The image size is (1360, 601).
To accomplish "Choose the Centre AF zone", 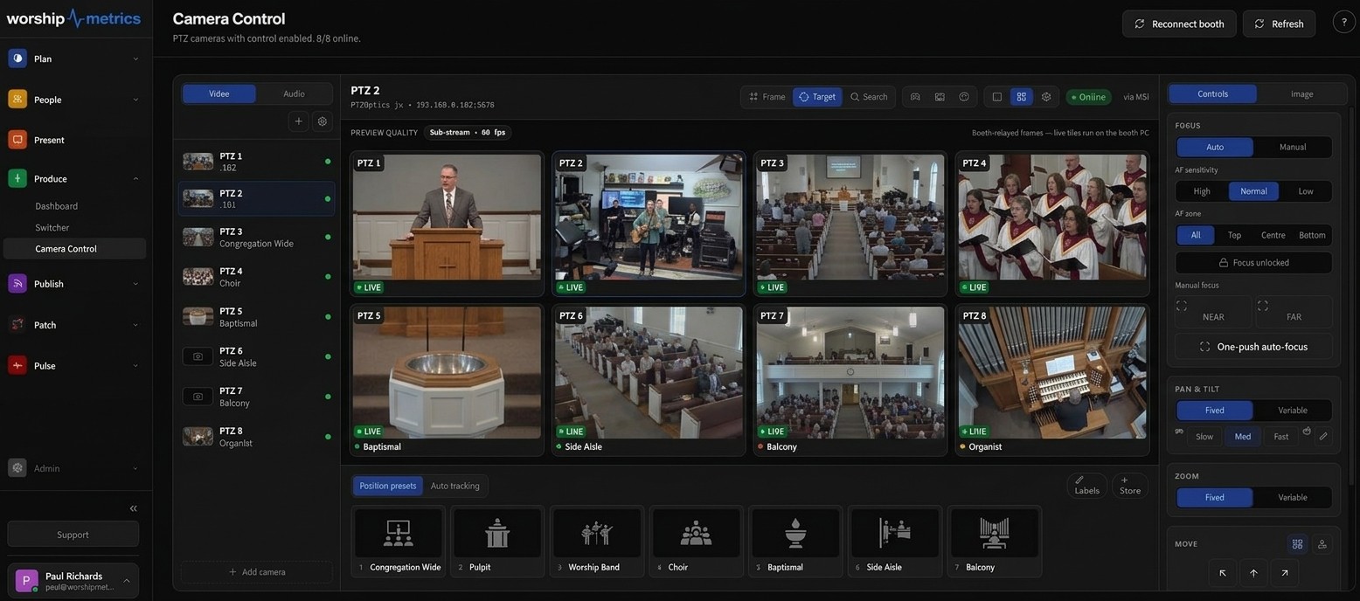I will (x=1273, y=235).
